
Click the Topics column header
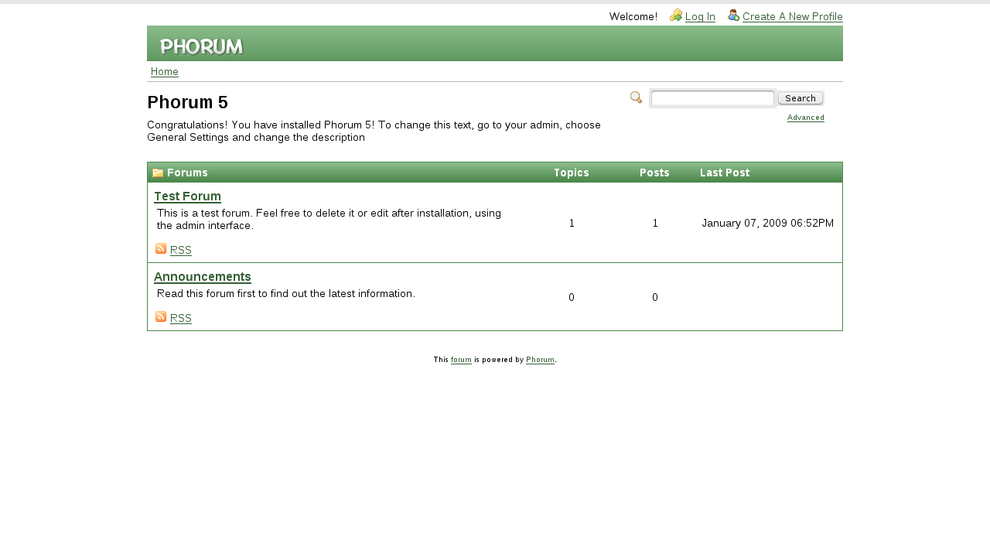click(x=572, y=173)
